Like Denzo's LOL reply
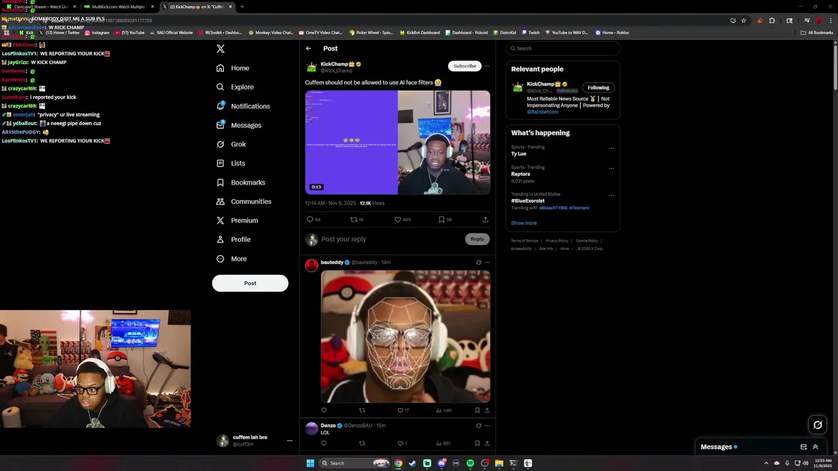 [x=402, y=444]
